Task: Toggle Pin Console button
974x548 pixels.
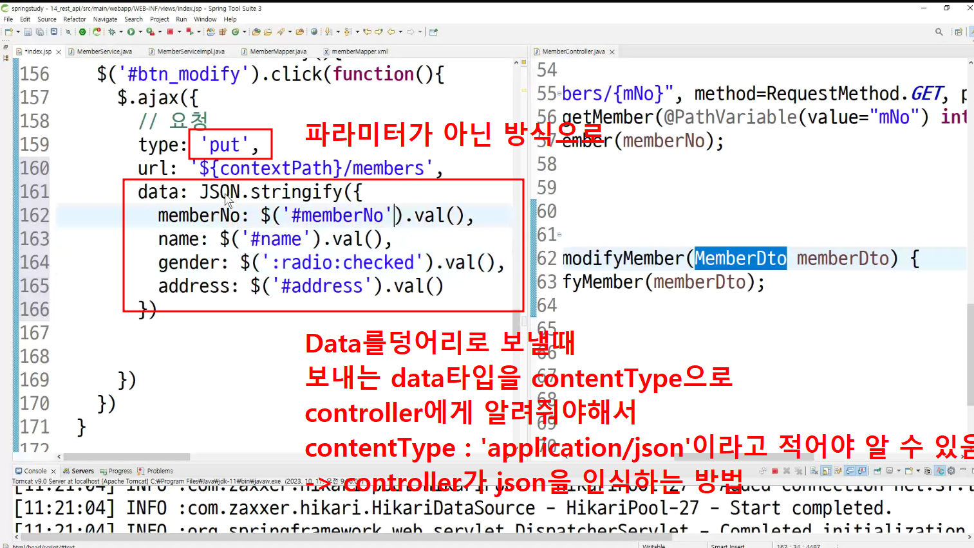Action: click(877, 471)
